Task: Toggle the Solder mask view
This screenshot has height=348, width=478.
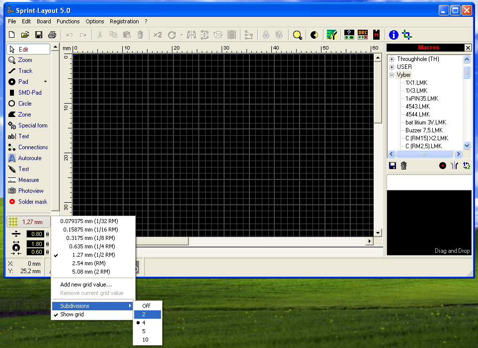Action: [28, 202]
